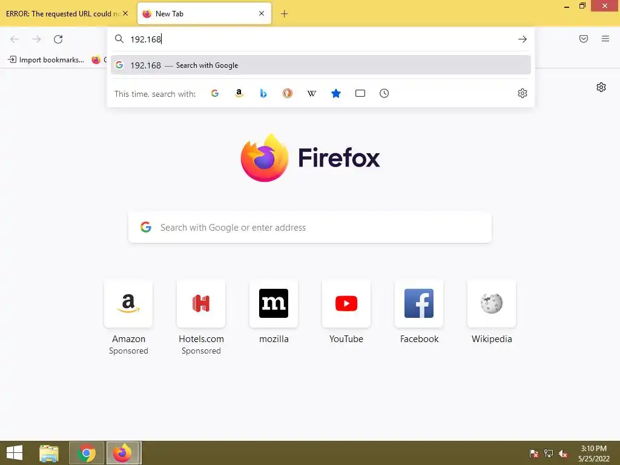
Task: Go back to the previous page
Action: (x=15, y=39)
